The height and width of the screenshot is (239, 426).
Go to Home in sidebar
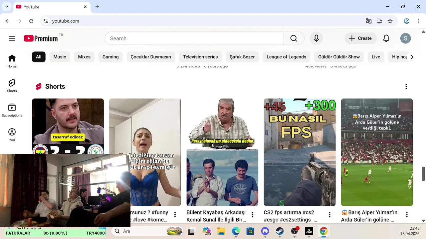[12, 61]
